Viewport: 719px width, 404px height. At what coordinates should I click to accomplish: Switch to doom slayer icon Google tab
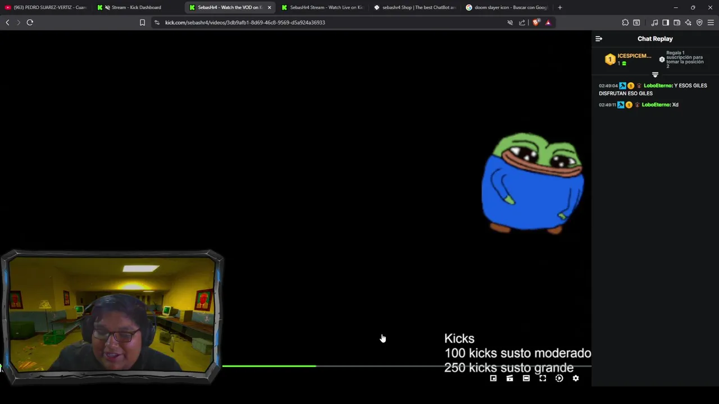pos(507,7)
